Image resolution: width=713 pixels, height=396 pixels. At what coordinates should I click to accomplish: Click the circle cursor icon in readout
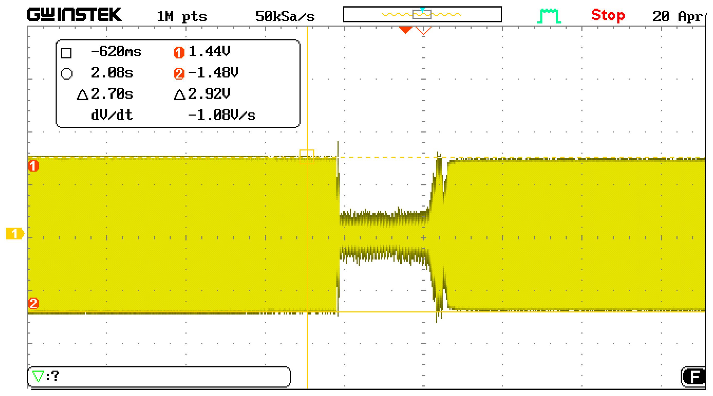[x=67, y=74]
